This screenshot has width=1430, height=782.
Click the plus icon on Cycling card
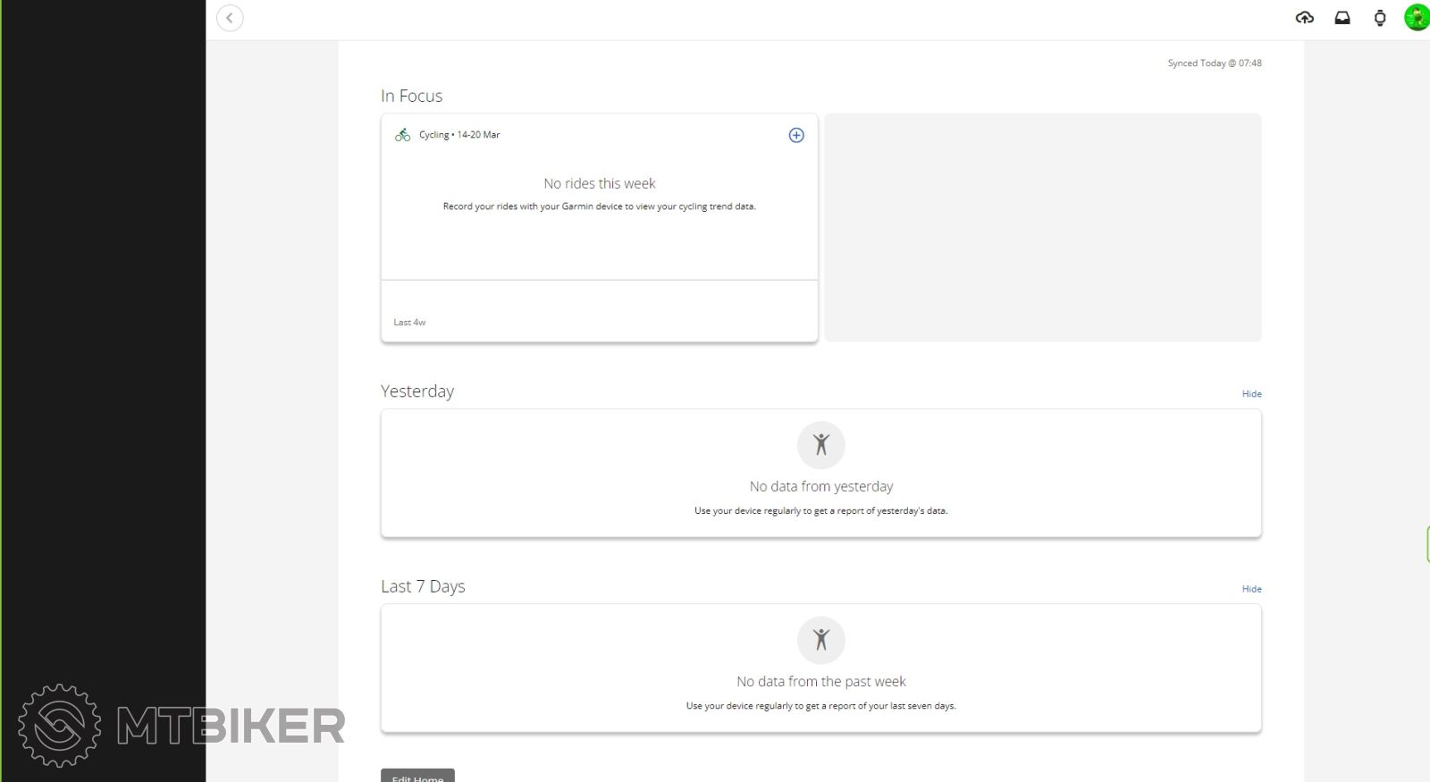coord(796,135)
